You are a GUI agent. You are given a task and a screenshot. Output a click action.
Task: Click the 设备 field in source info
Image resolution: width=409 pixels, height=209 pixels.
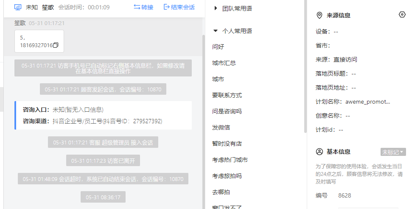click(x=327, y=31)
